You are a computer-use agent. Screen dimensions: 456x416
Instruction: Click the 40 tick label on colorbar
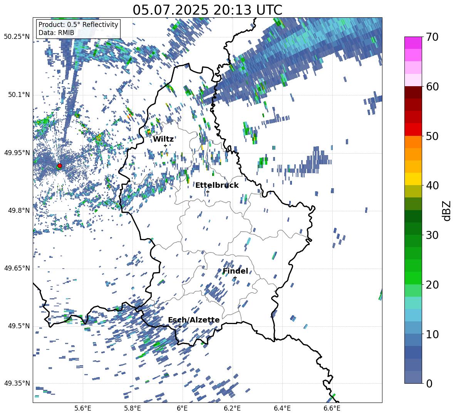(432, 185)
